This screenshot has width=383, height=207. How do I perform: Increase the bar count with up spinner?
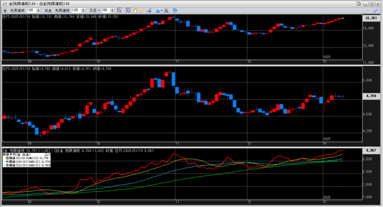[x=112, y=9]
